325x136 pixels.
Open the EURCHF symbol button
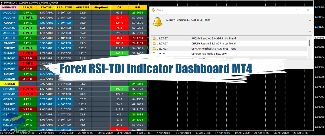9,63
